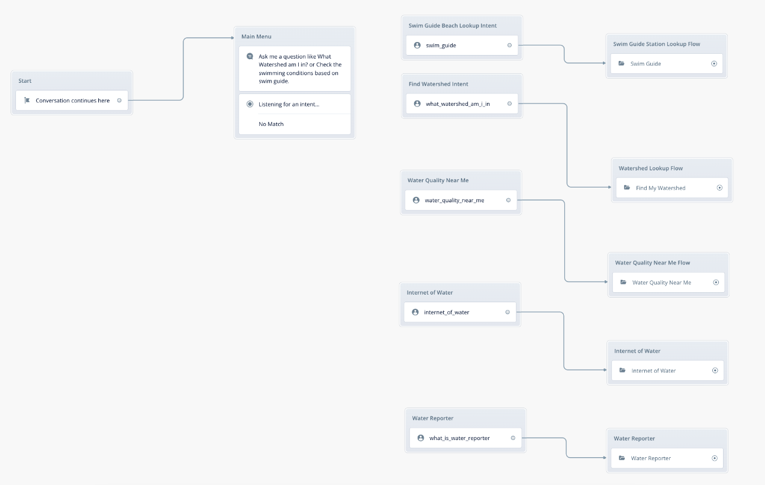Image resolution: width=765 pixels, height=485 pixels.
Task: Click the person icon beside swim_guide
Action: [417, 46]
